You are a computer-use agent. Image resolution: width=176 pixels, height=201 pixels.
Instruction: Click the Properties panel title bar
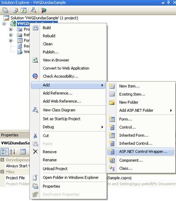coord(15,135)
